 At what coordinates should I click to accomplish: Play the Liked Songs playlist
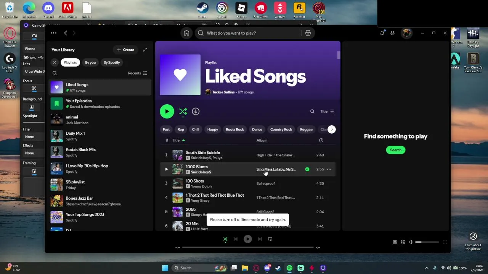167,112
